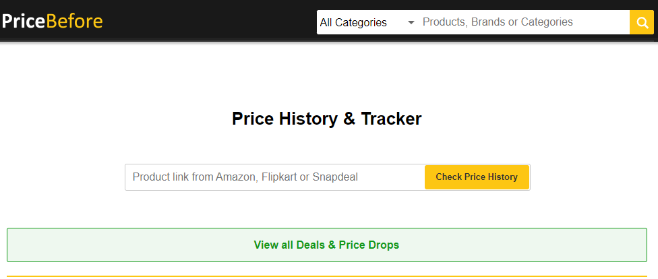Click the "All Categories" label text
This screenshot has height=279, width=658.
coord(353,22)
